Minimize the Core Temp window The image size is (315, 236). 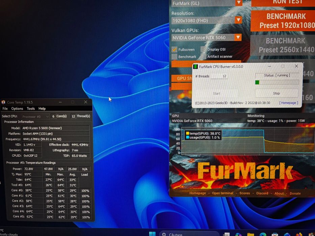pos(60,102)
